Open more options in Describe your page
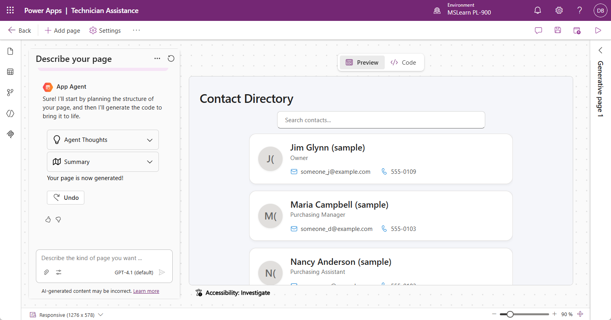Image resolution: width=611 pixels, height=320 pixels. click(157, 58)
